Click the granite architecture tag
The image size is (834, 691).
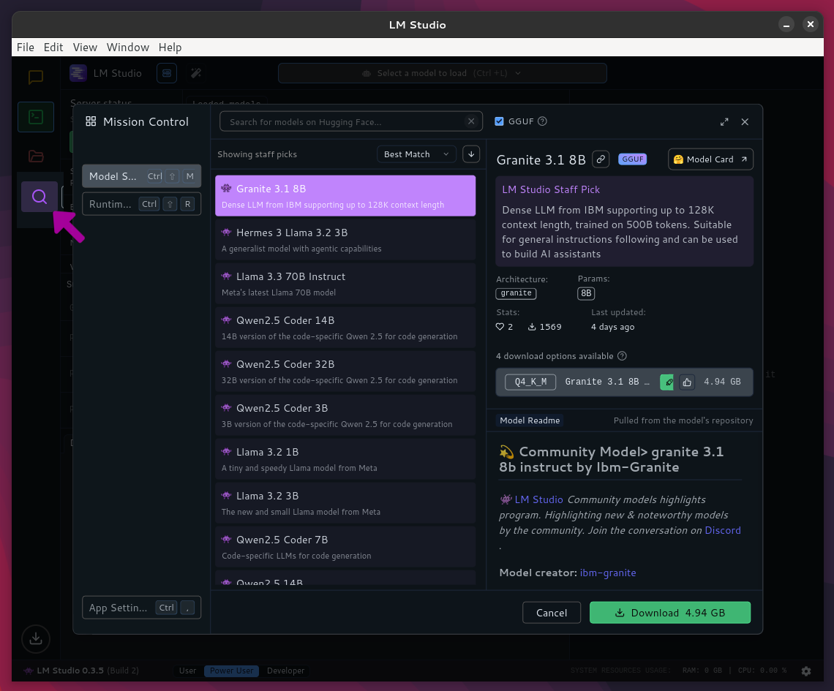pyautogui.click(x=516, y=293)
